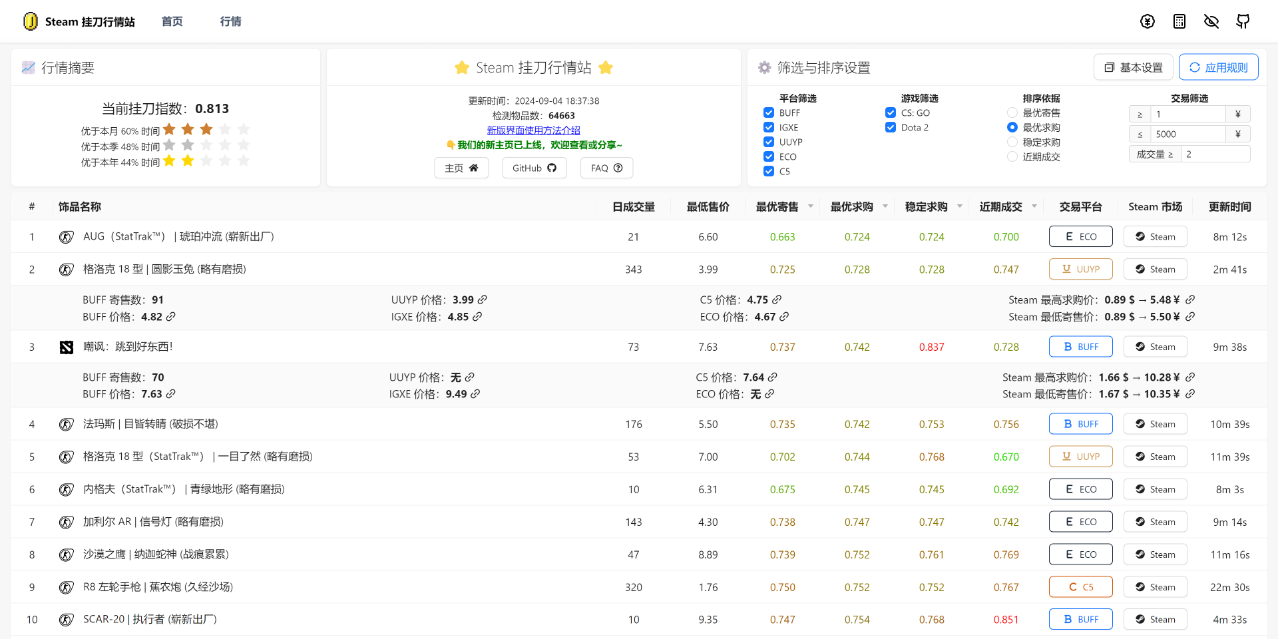Edit maximum price field showing 5000
This screenshot has height=639, width=1278.
click(1188, 134)
